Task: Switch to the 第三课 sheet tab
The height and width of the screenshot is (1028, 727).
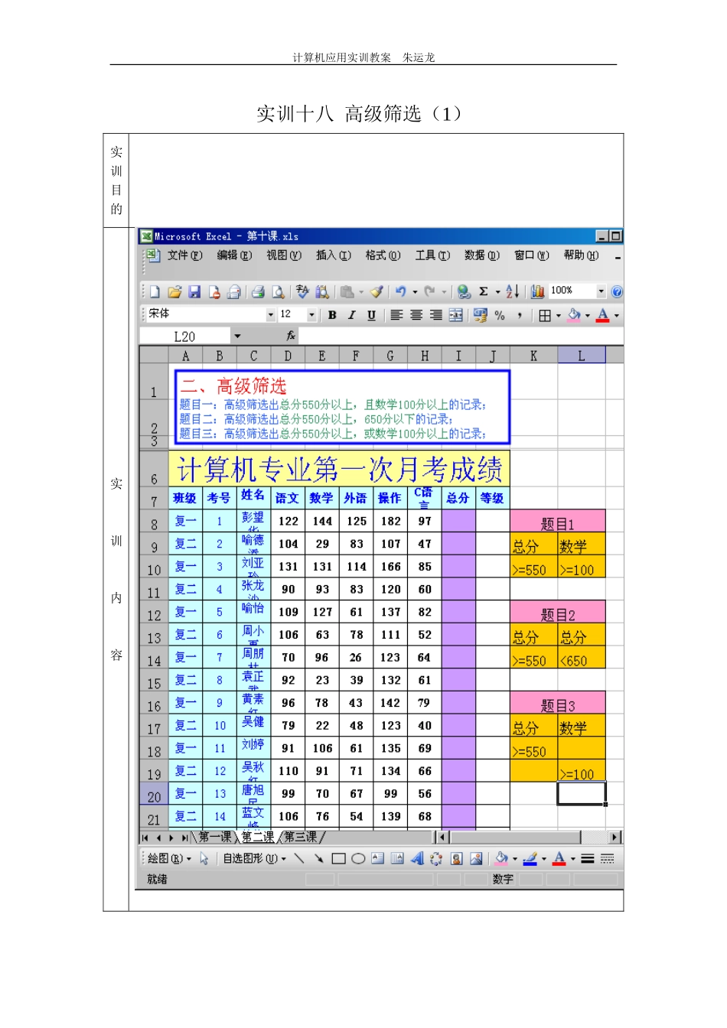Action: 301,838
